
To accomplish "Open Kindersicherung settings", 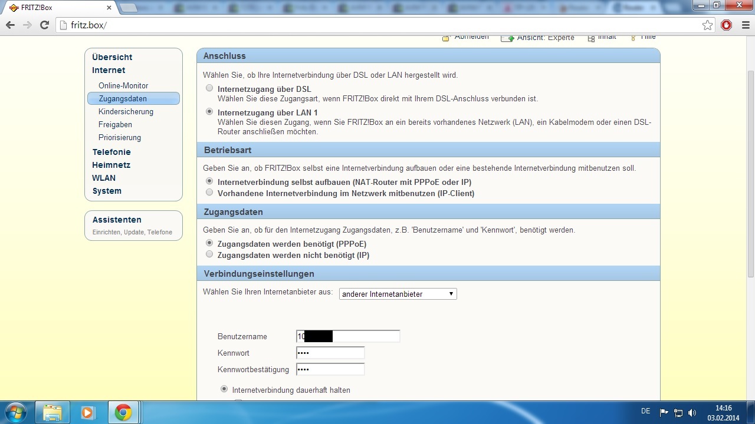I will click(x=126, y=111).
